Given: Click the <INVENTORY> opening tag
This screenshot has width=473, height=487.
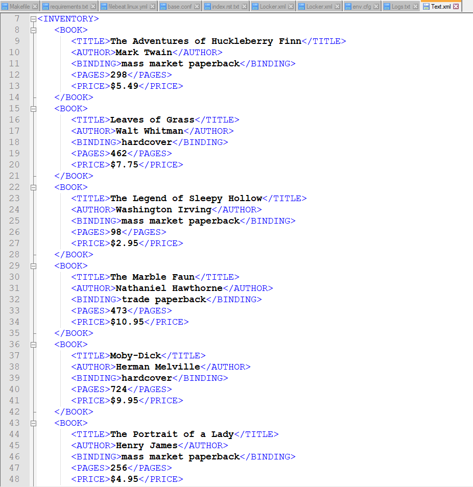Looking at the screenshot, I should click(68, 19).
